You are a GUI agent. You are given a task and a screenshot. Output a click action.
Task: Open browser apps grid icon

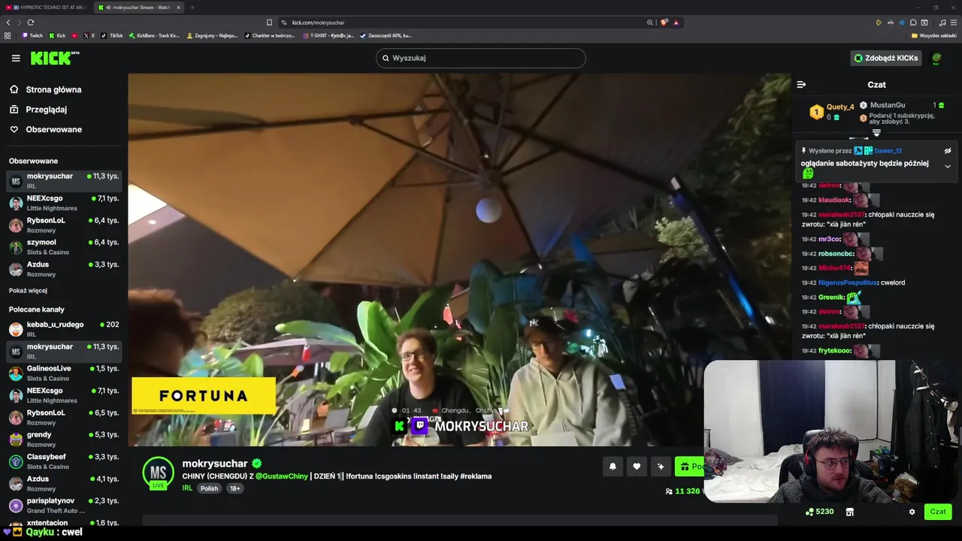pos(8,35)
